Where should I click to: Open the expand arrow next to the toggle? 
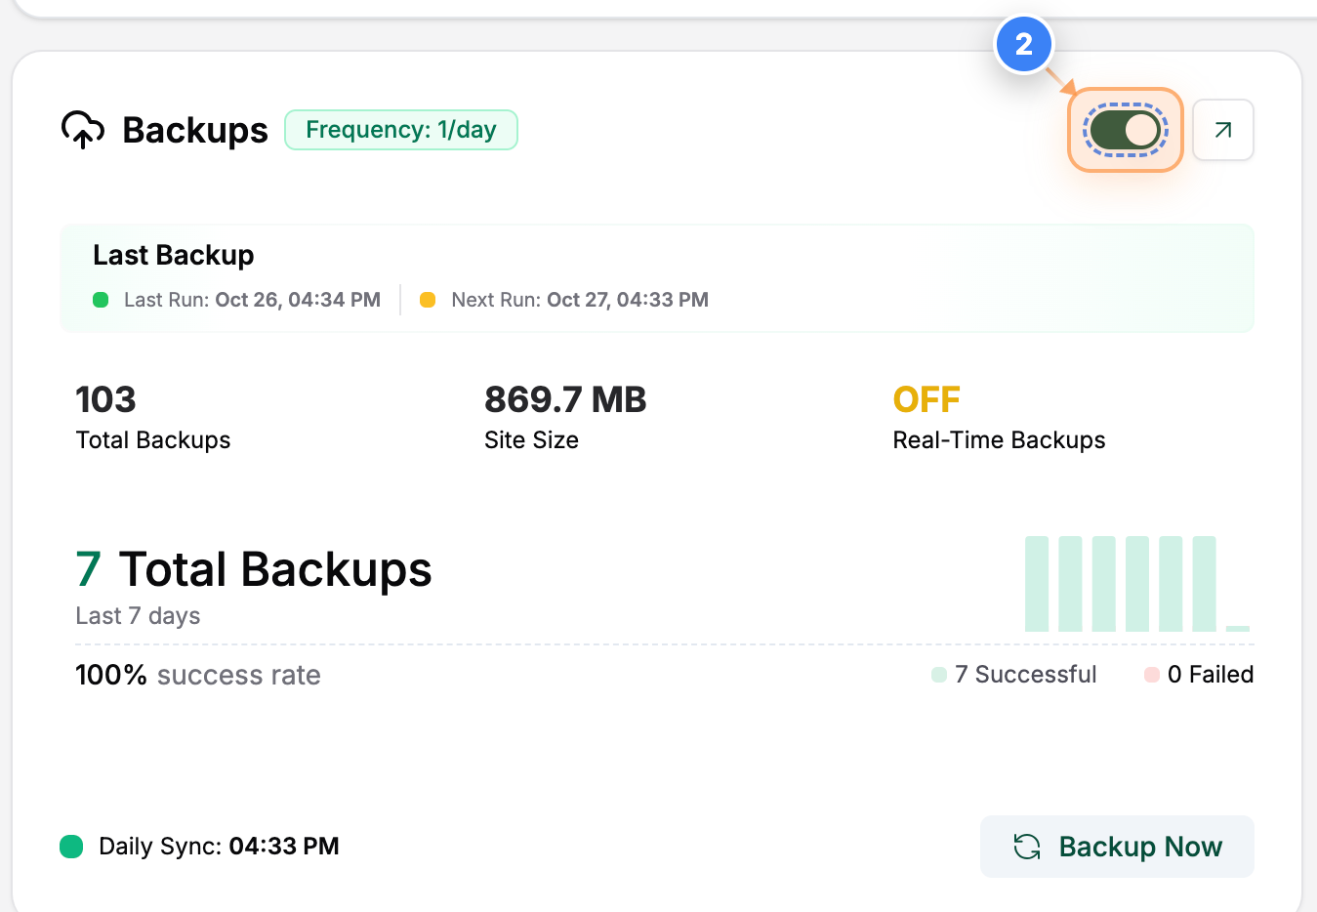tap(1222, 129)
